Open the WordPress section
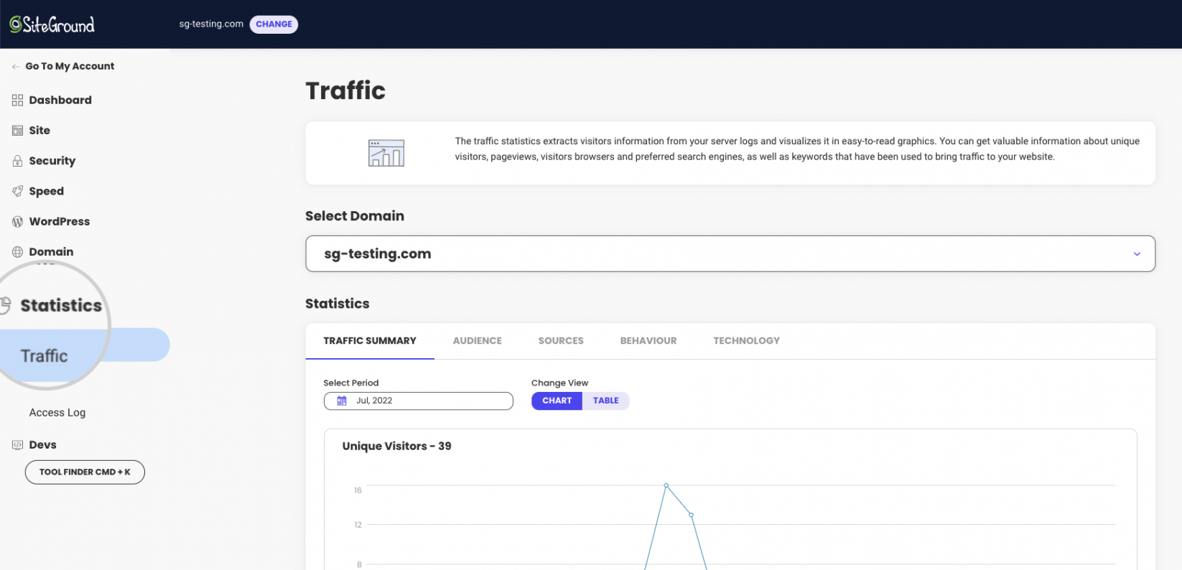1182x570 pixels. tap(60, 222)
